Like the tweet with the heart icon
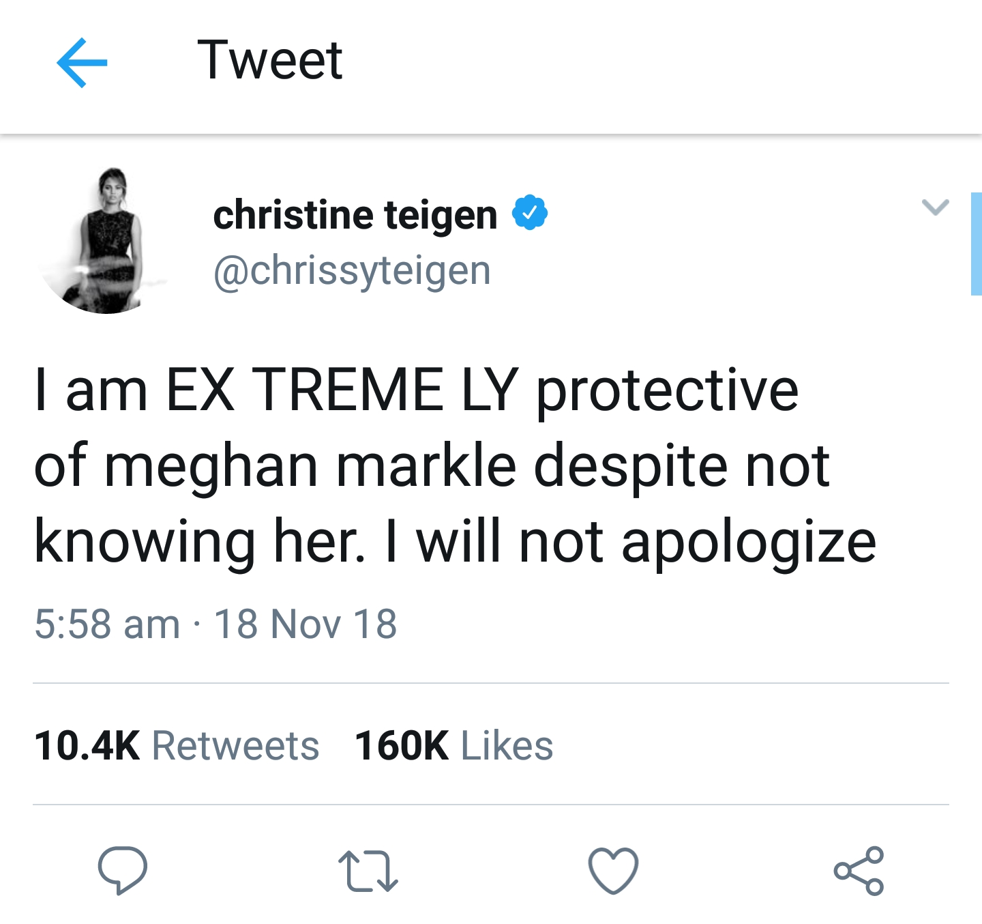 point(613,871)
